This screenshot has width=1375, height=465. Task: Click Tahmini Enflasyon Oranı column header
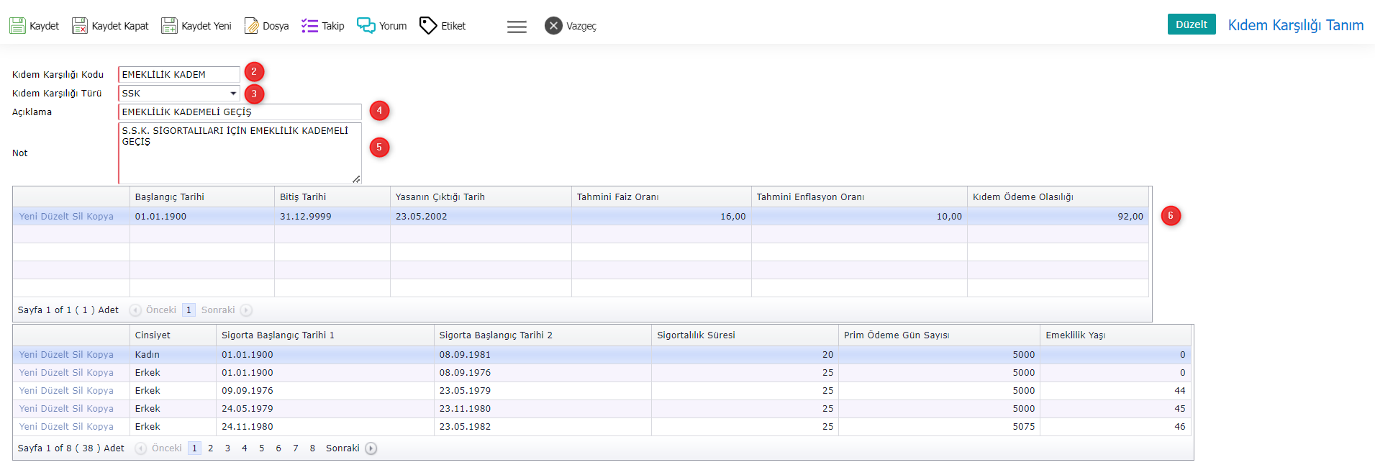click(859, 197)
